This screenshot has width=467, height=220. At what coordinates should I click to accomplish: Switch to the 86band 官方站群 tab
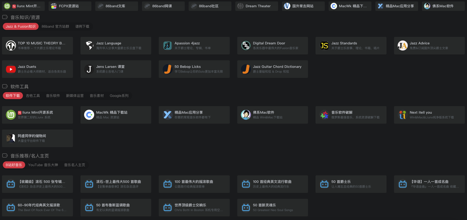tap(55, 27)
